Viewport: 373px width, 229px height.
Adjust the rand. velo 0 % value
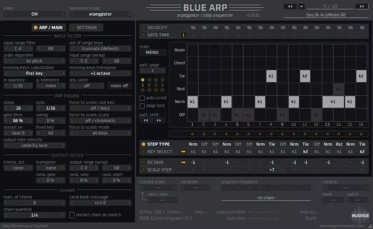coord(84,180)
